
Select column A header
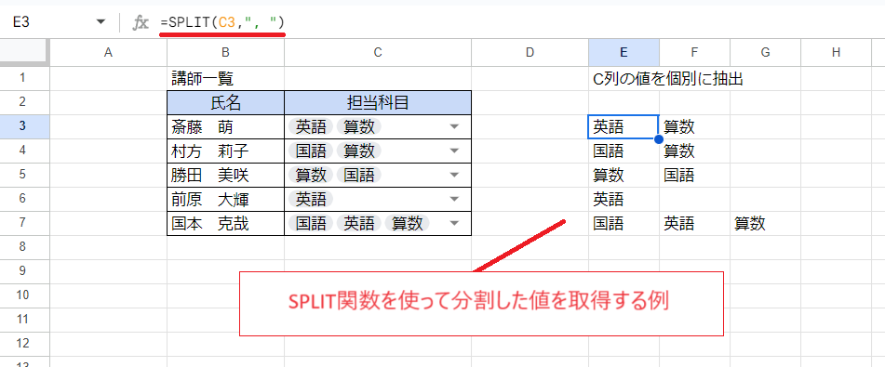(x=108, y=52)
